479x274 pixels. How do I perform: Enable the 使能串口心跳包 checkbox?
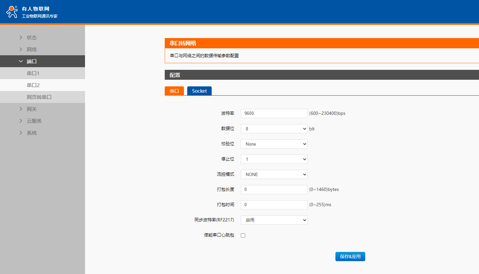tap(243, 235)
